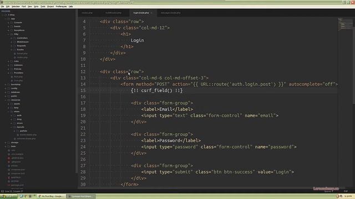Open the Find menu

pyautogui.click(x=23, y=7)
